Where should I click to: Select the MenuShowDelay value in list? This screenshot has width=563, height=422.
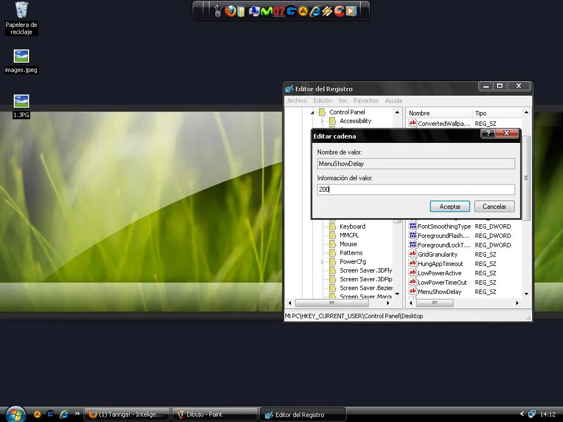point(439,292)
